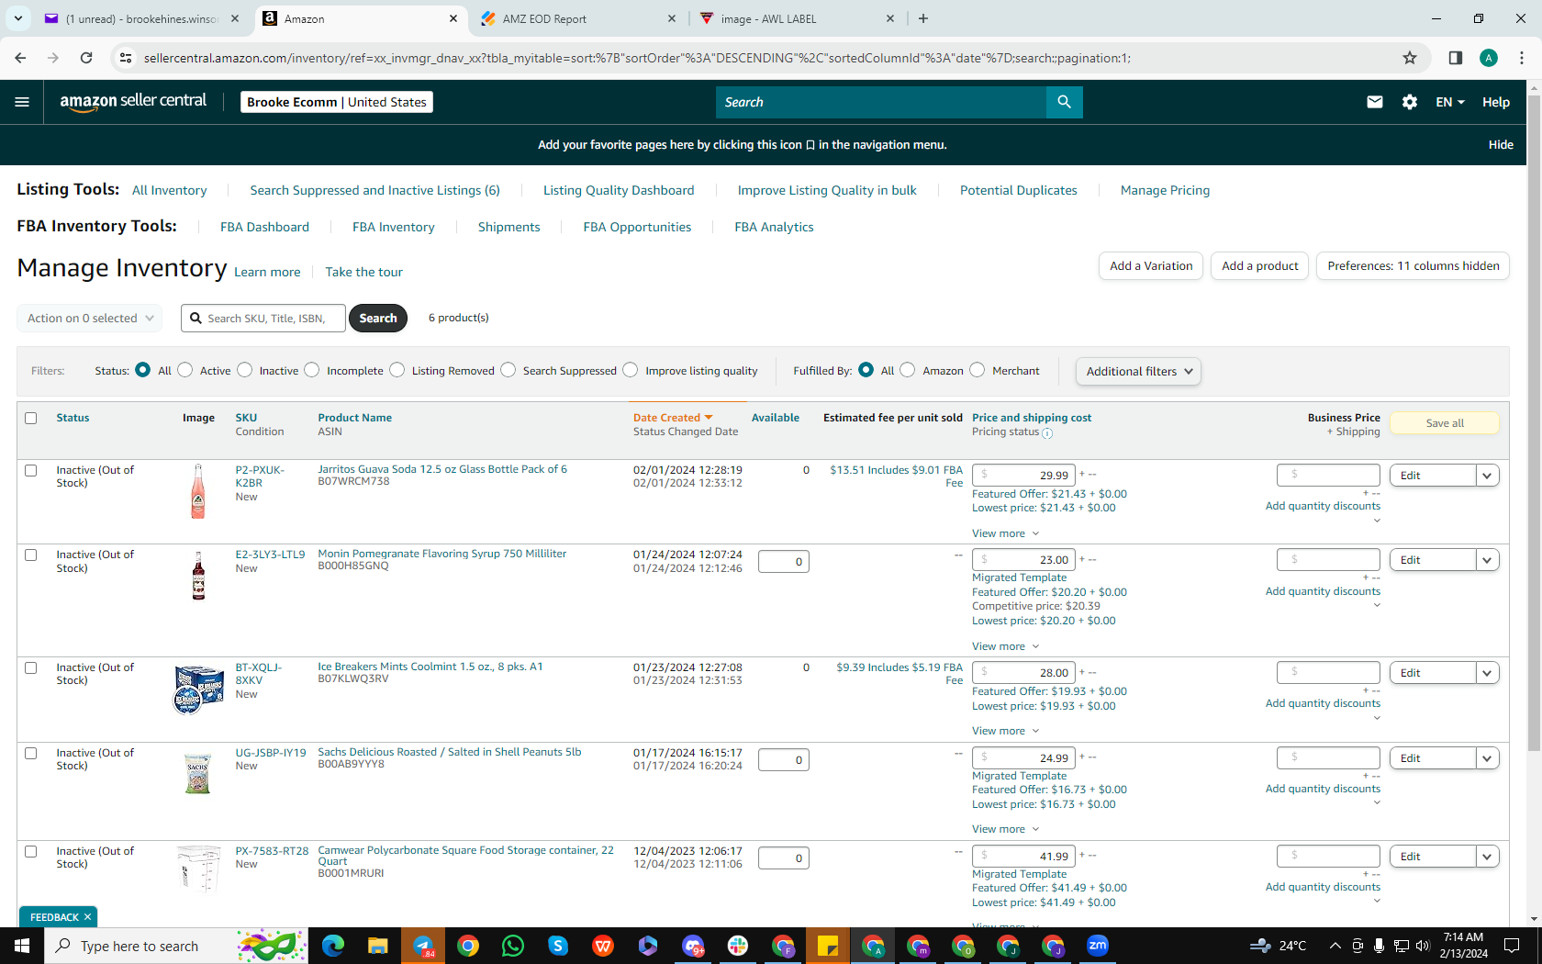Open File Explorer from the taskbar
Viewport: 1542px width, 964px height.
378,946
